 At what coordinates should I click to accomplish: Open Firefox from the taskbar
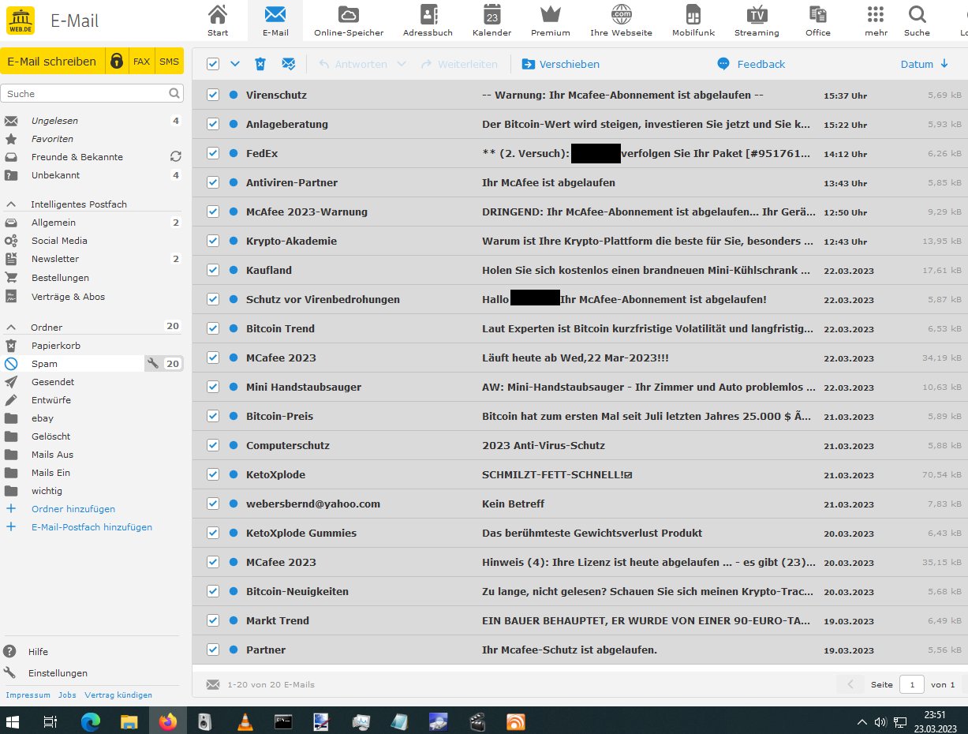168,721
